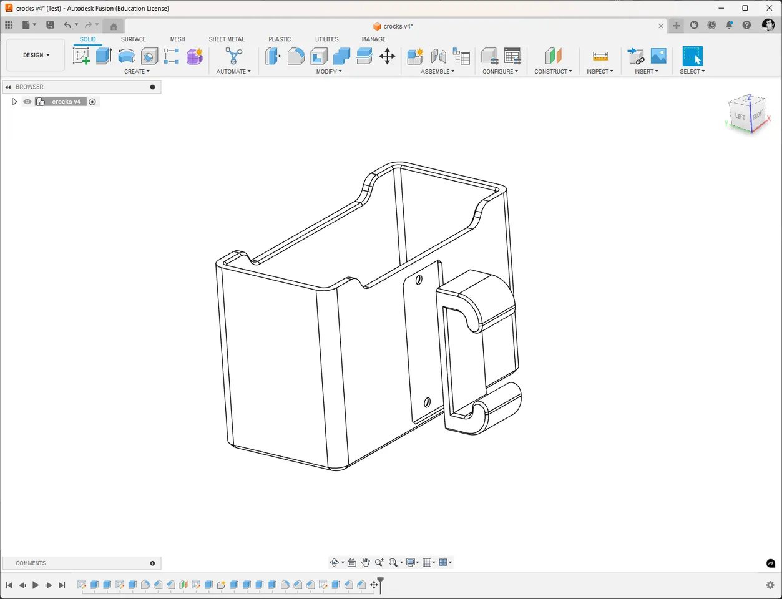Go to the Home tab icon
This screenshot has width=782, height=599.
(x=114, y=26)
